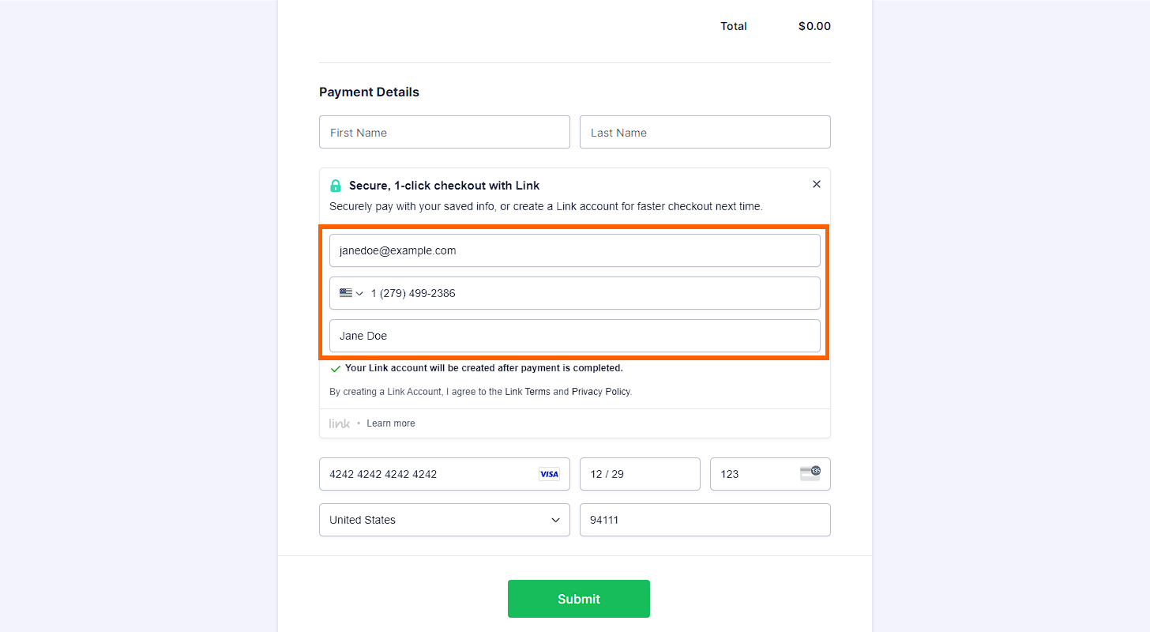Focus the 12 / 29 expiry field
This screenshot has height=632, width=1150.
[640, 474]
